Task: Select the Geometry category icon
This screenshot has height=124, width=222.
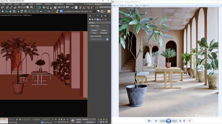Action: coord(90,20)
